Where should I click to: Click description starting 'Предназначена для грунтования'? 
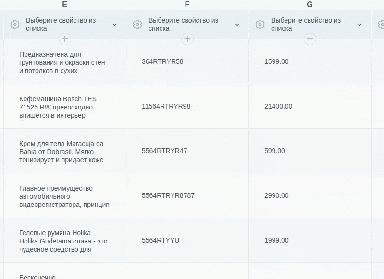point(62,62)
